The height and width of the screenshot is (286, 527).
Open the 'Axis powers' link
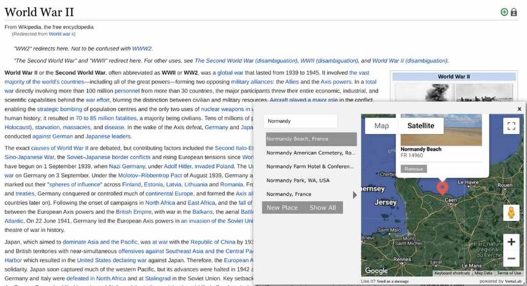click(x=336, y=82)
